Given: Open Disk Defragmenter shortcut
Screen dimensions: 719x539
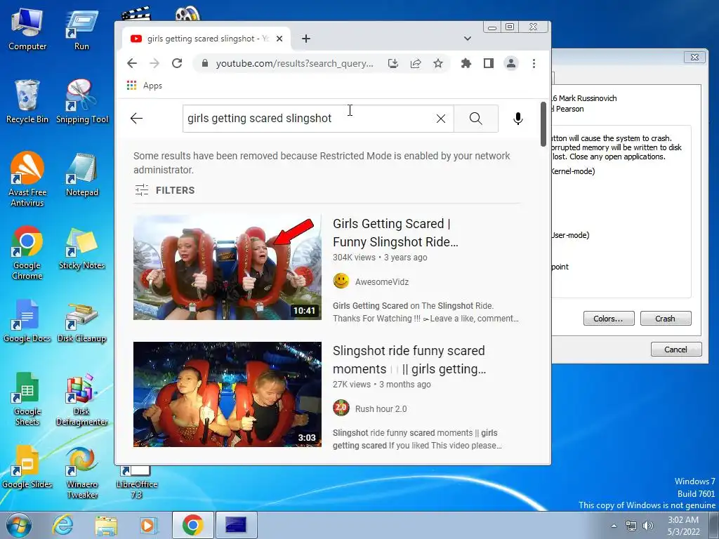Looking at the screenshot, I should pyautogui.click(x=82, y=399).
